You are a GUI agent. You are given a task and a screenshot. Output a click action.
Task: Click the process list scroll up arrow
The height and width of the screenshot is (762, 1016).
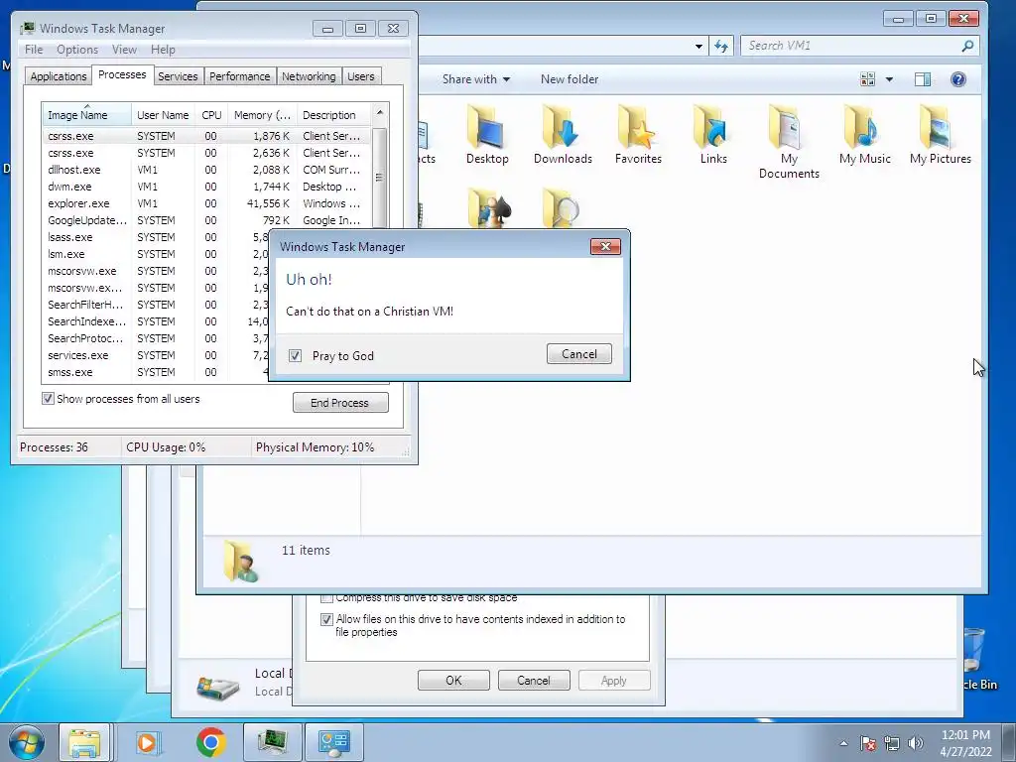pyautogui.click(x=380, y=113)
